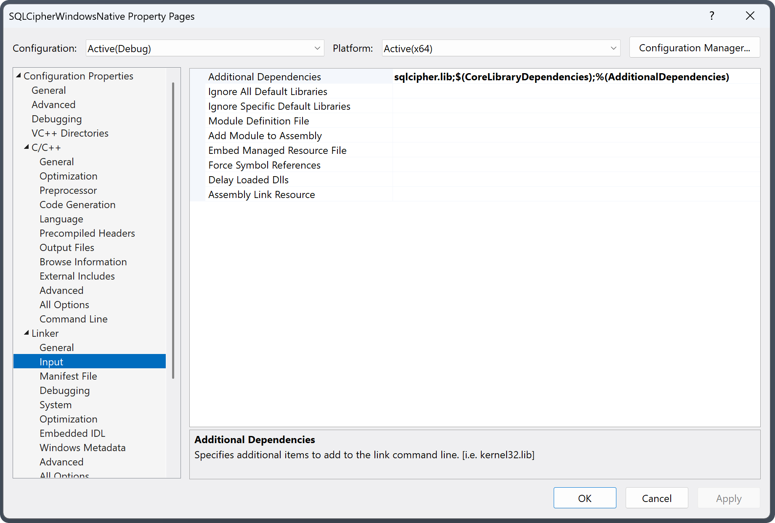Select Ignore Specific Default Libraries property
775x523 pixels.
click(x=279, y=106)
